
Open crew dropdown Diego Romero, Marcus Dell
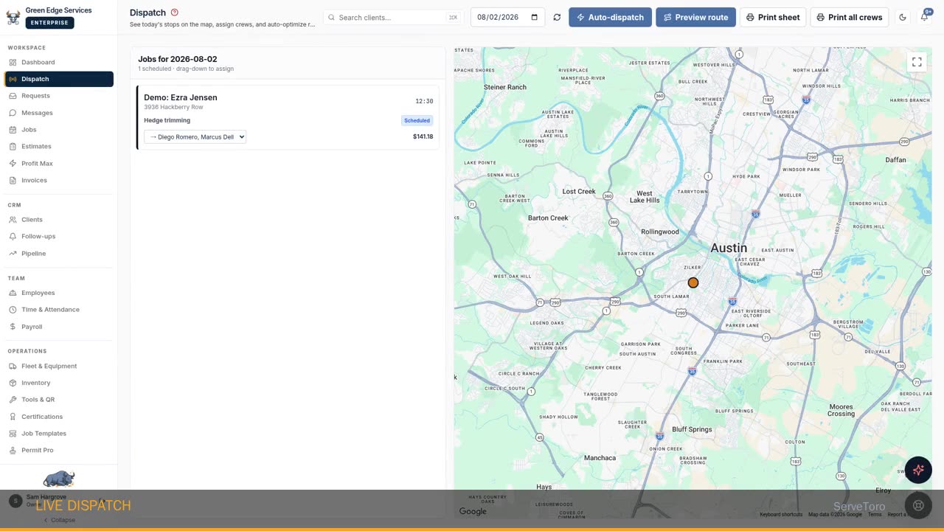pyautogui.click(x=195, y=136)
